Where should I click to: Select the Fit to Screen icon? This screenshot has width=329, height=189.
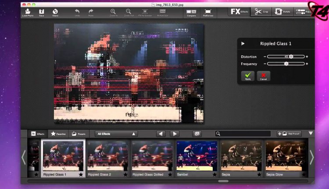coord(145,13)
